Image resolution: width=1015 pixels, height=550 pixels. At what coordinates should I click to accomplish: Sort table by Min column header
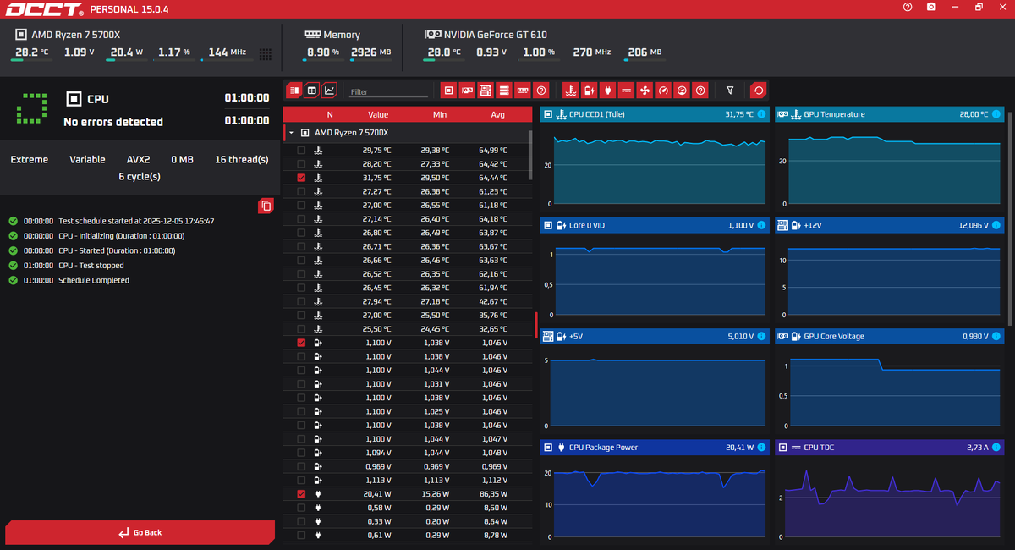439,114
